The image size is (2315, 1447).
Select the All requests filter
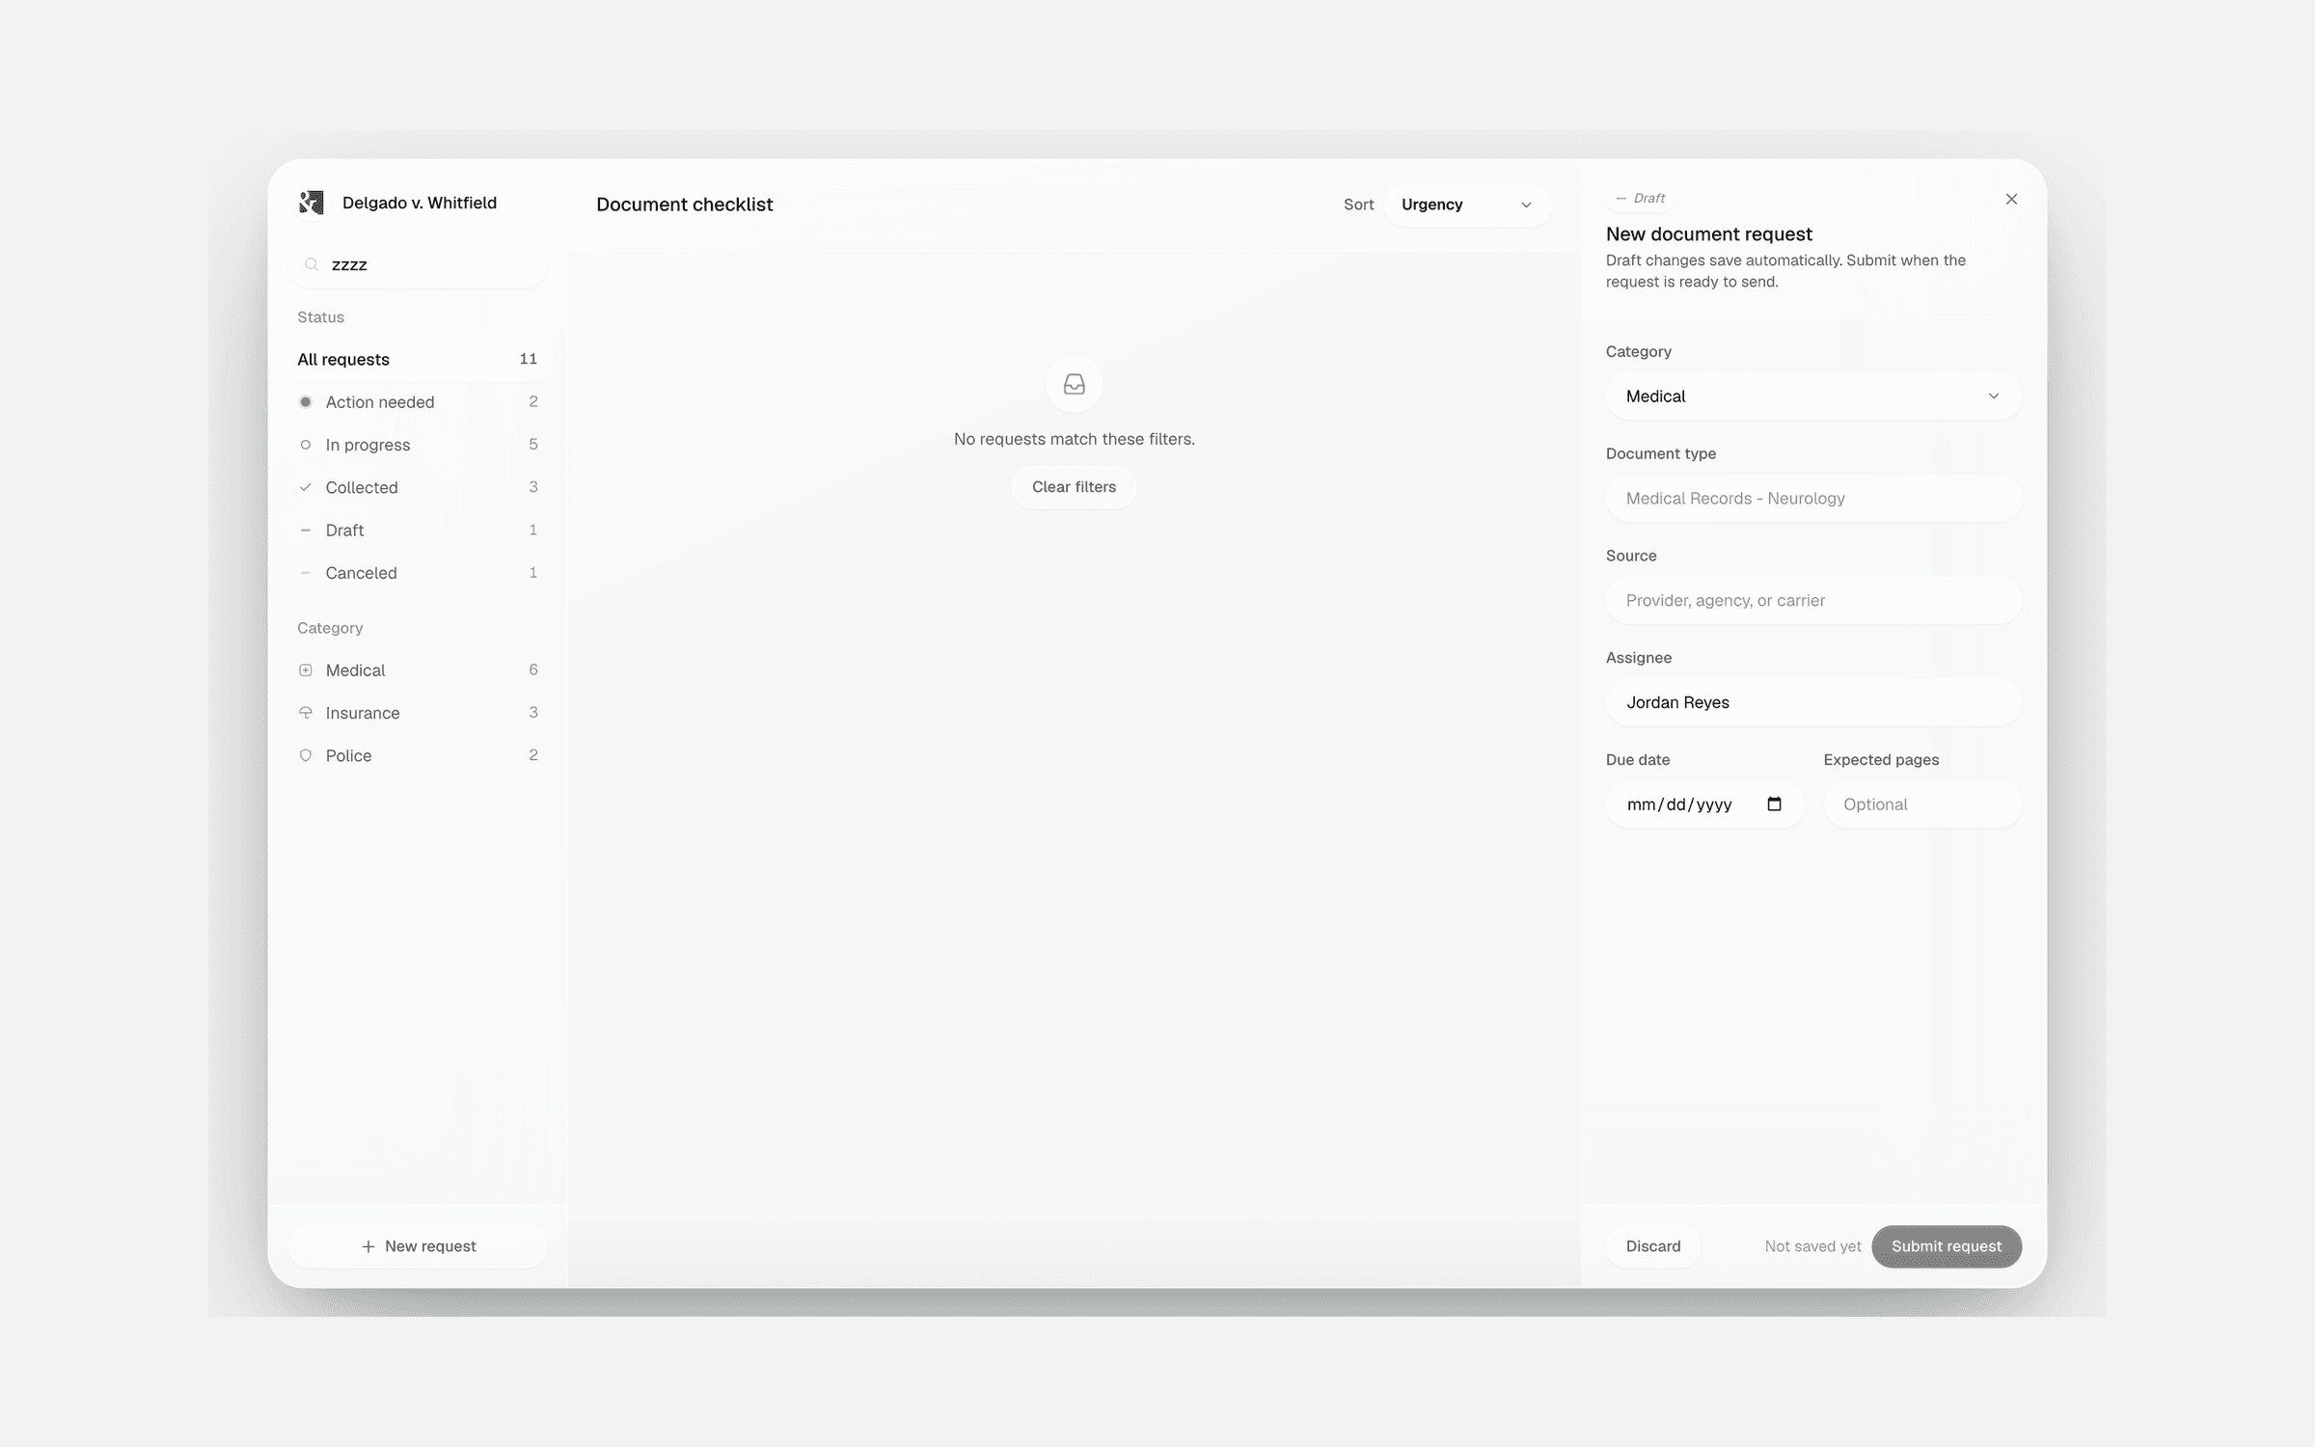click(x=419, y=359)
